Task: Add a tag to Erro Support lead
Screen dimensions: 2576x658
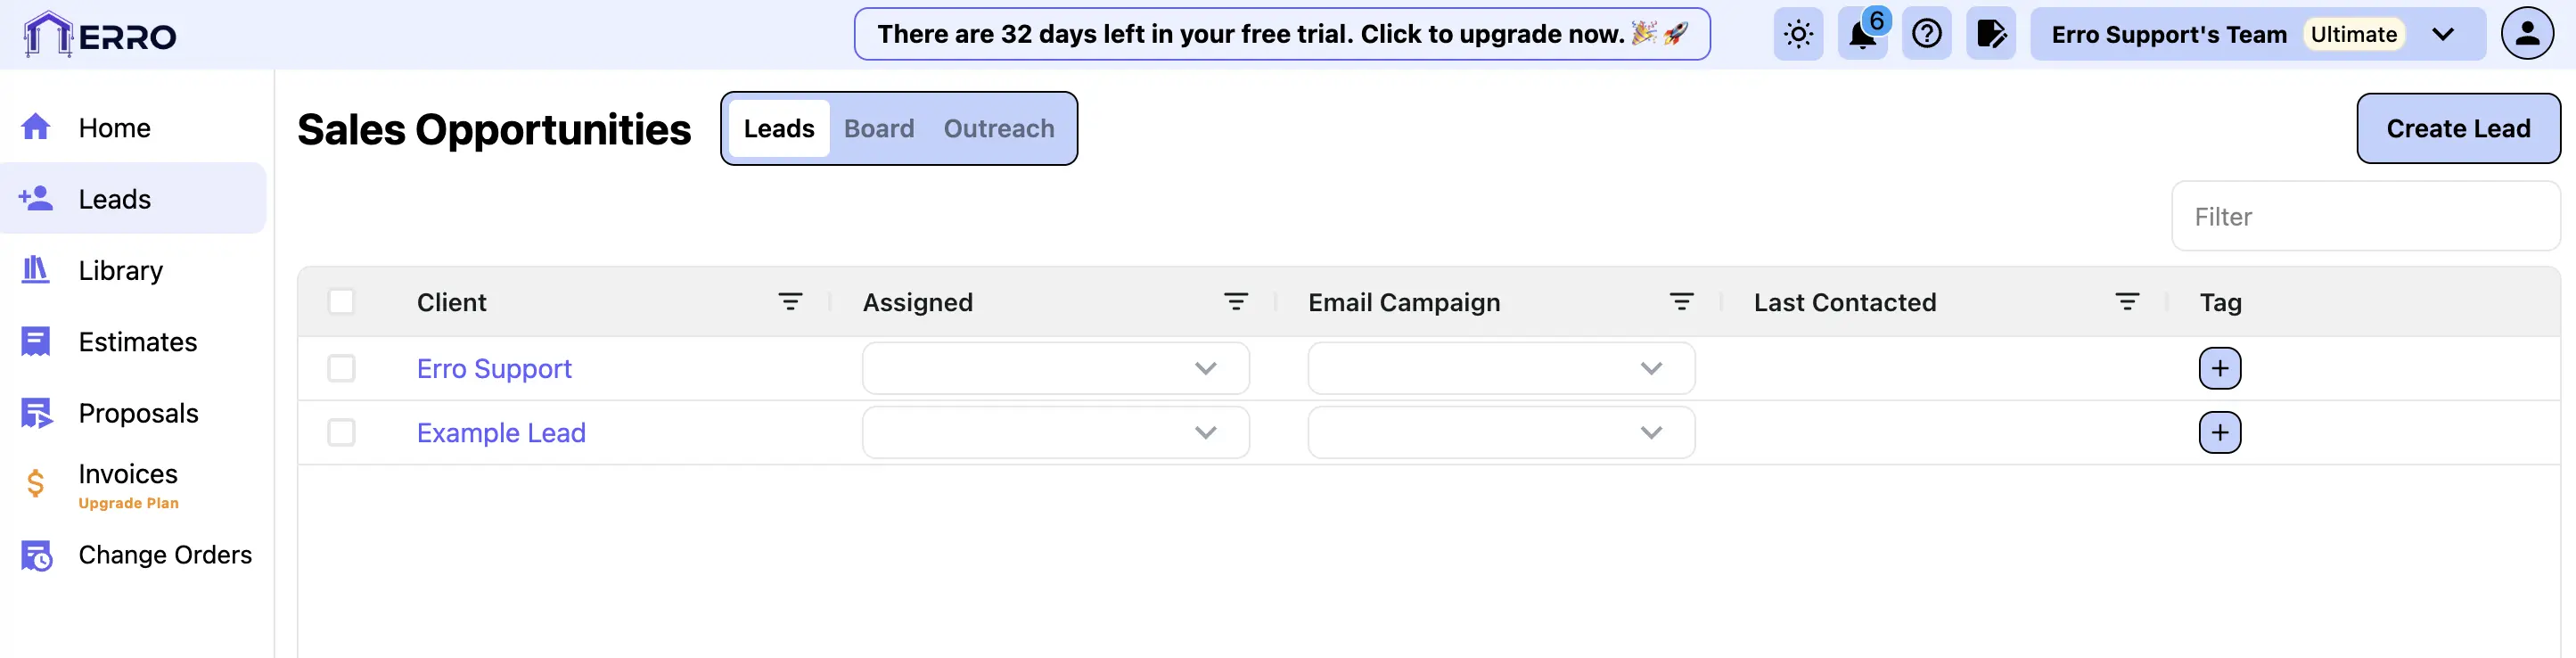Action: [2219, 369]
